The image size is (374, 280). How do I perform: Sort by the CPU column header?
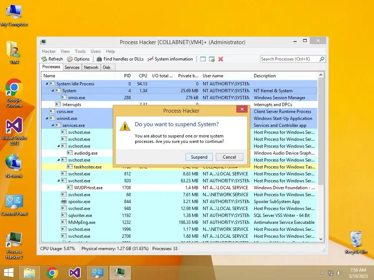tap(141, 76)
